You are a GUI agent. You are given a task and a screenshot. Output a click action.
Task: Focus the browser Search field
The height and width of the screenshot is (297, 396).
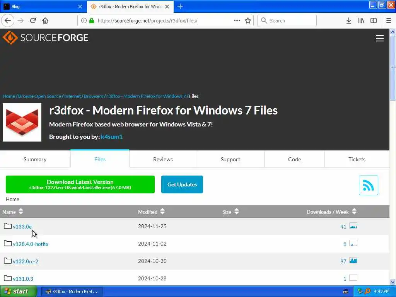287,20
